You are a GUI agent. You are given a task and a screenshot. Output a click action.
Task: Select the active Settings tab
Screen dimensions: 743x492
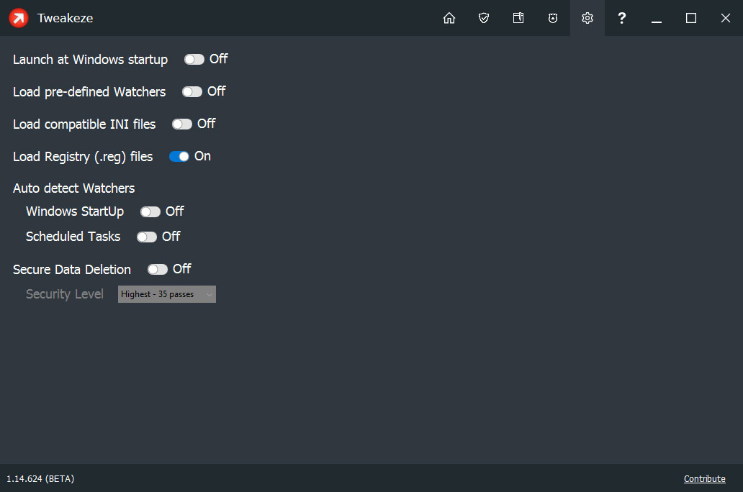pyautogui.click(x=587, y=18)
